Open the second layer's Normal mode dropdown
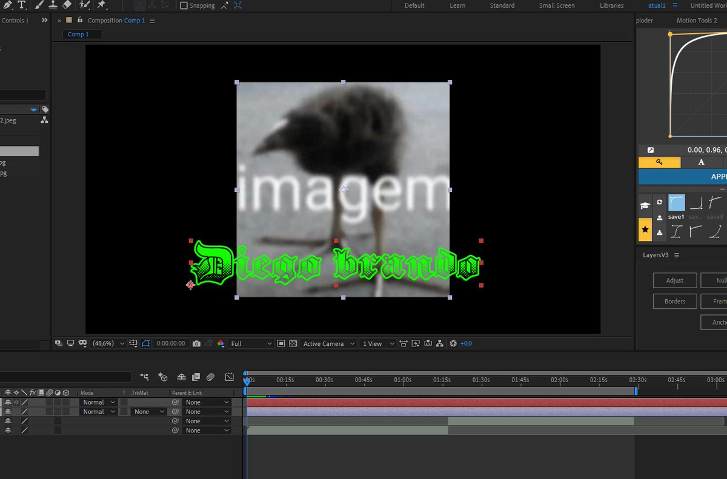Image resolution: width=727 pixels, height=479 pixels. tap(98, 412)
